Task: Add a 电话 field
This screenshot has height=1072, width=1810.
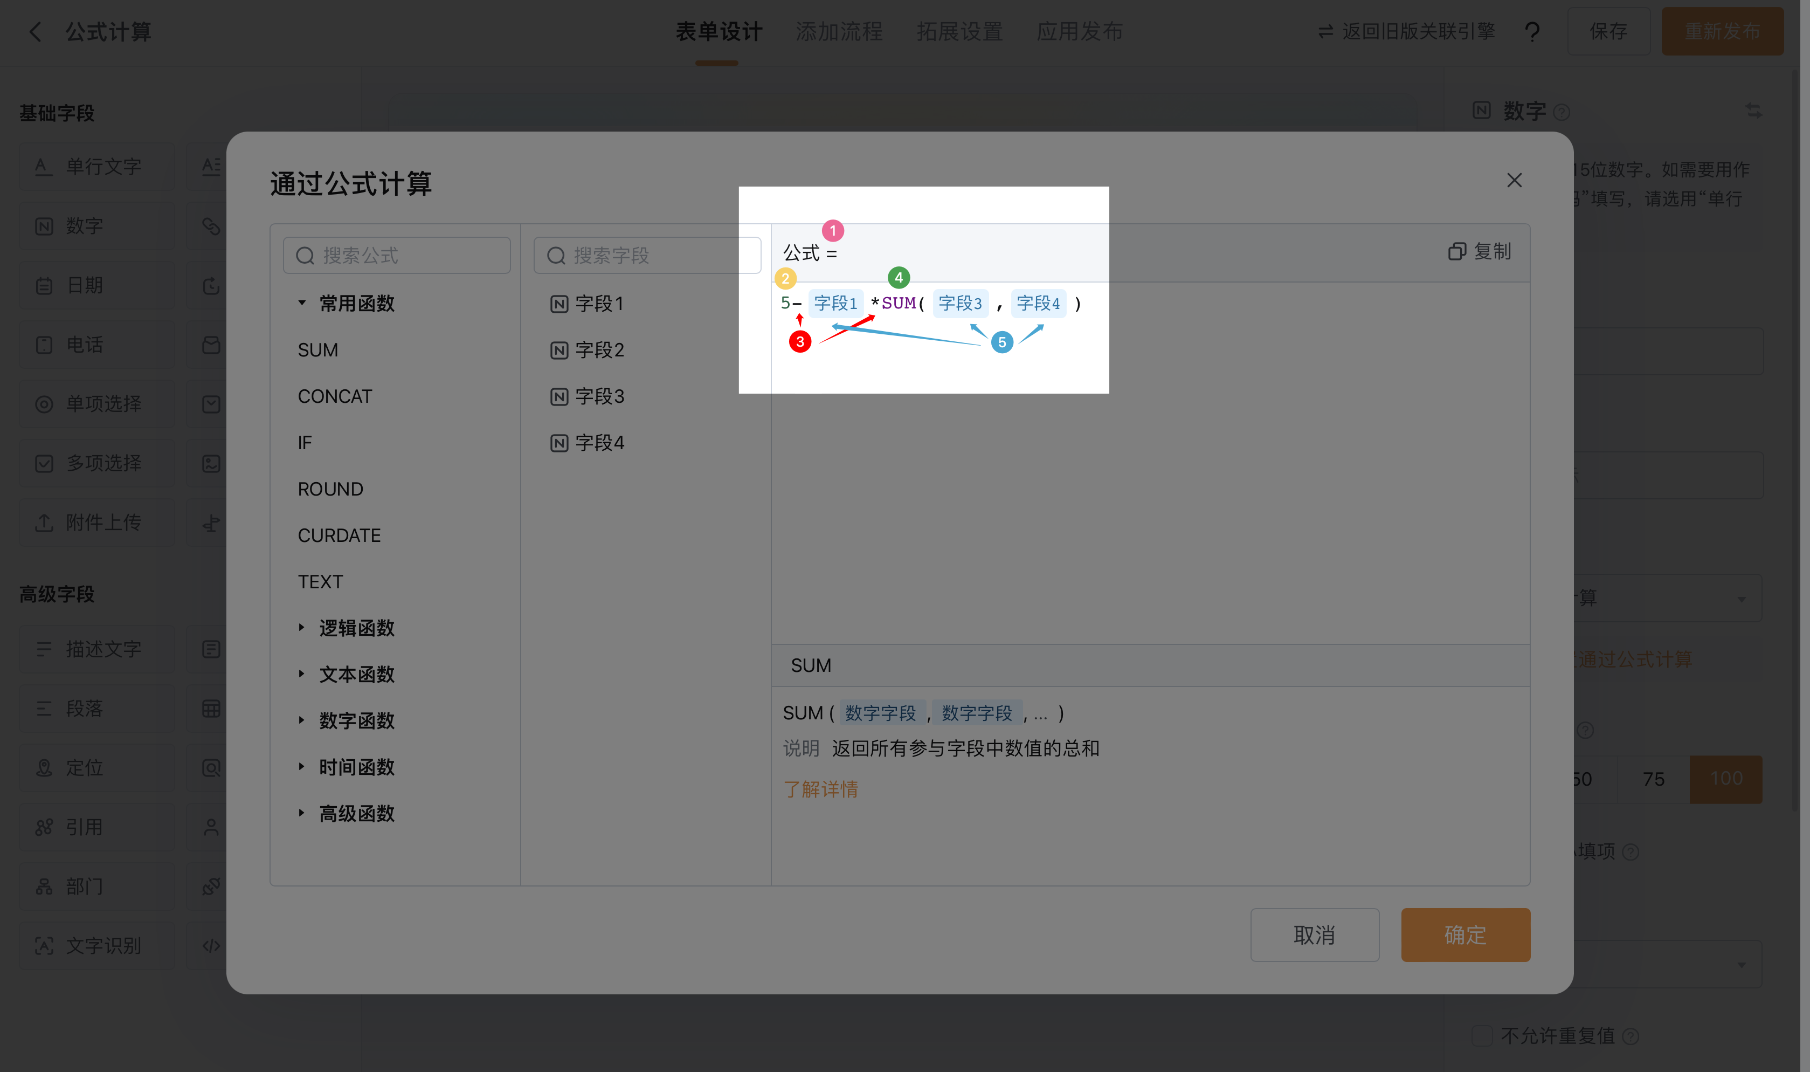Action: 96,345
